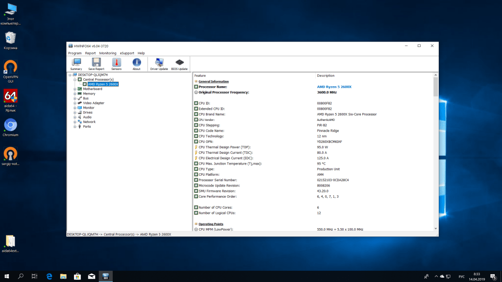The width and height of the screenshot is (502, 282).
Task: Open the About info icon
Action: (x=136, y=64)
